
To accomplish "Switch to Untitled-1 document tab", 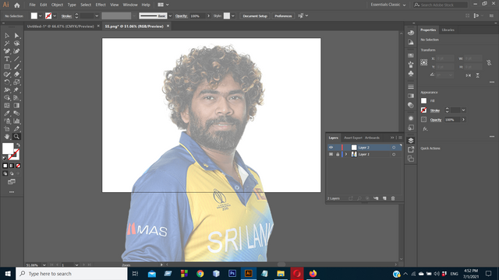I will pos(61,26).
